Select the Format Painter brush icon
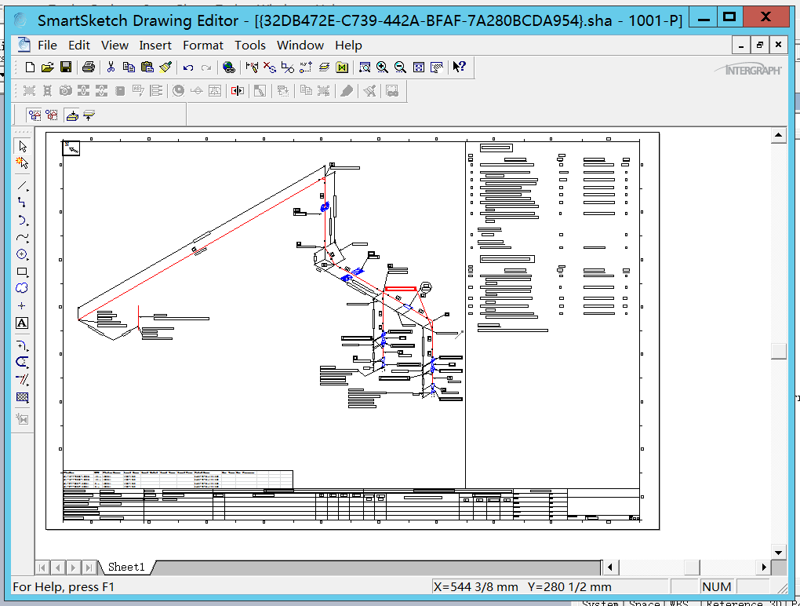Image resolution: width=800 pixels, height=606 pixels. tap(165, 67)
